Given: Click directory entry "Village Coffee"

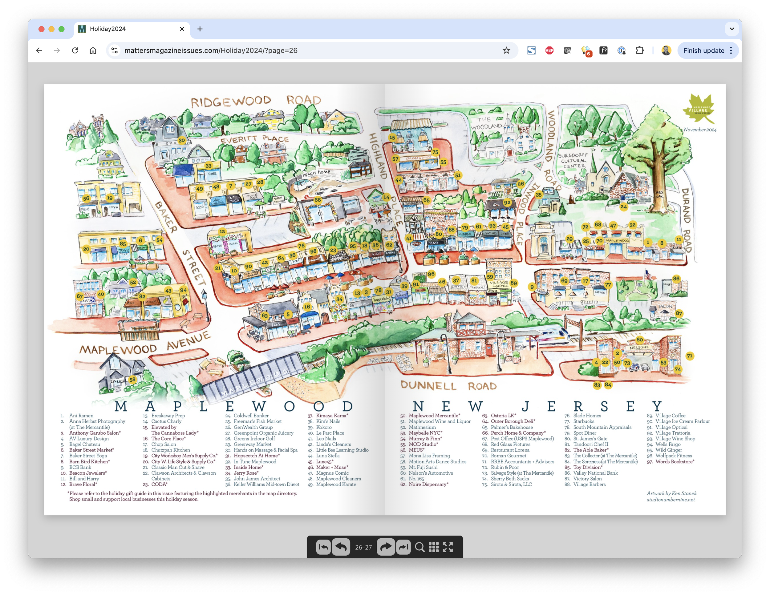Looking at the screenshot, I should click(670, 416).
